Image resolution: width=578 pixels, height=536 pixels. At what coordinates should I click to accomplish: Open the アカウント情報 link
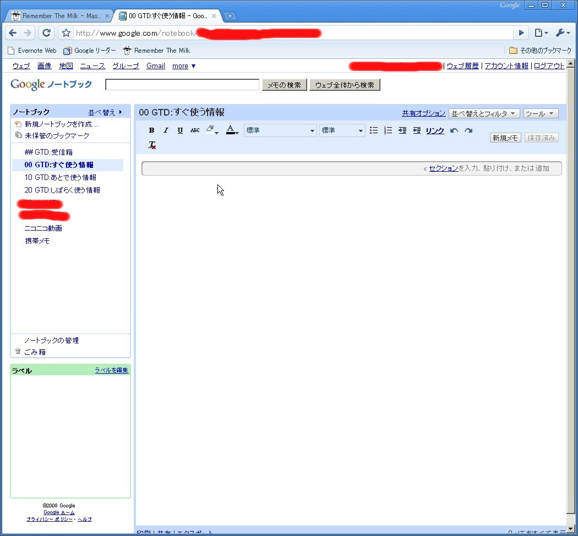506,66
